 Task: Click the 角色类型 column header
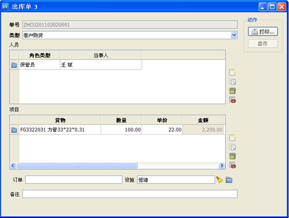(40, 55)
